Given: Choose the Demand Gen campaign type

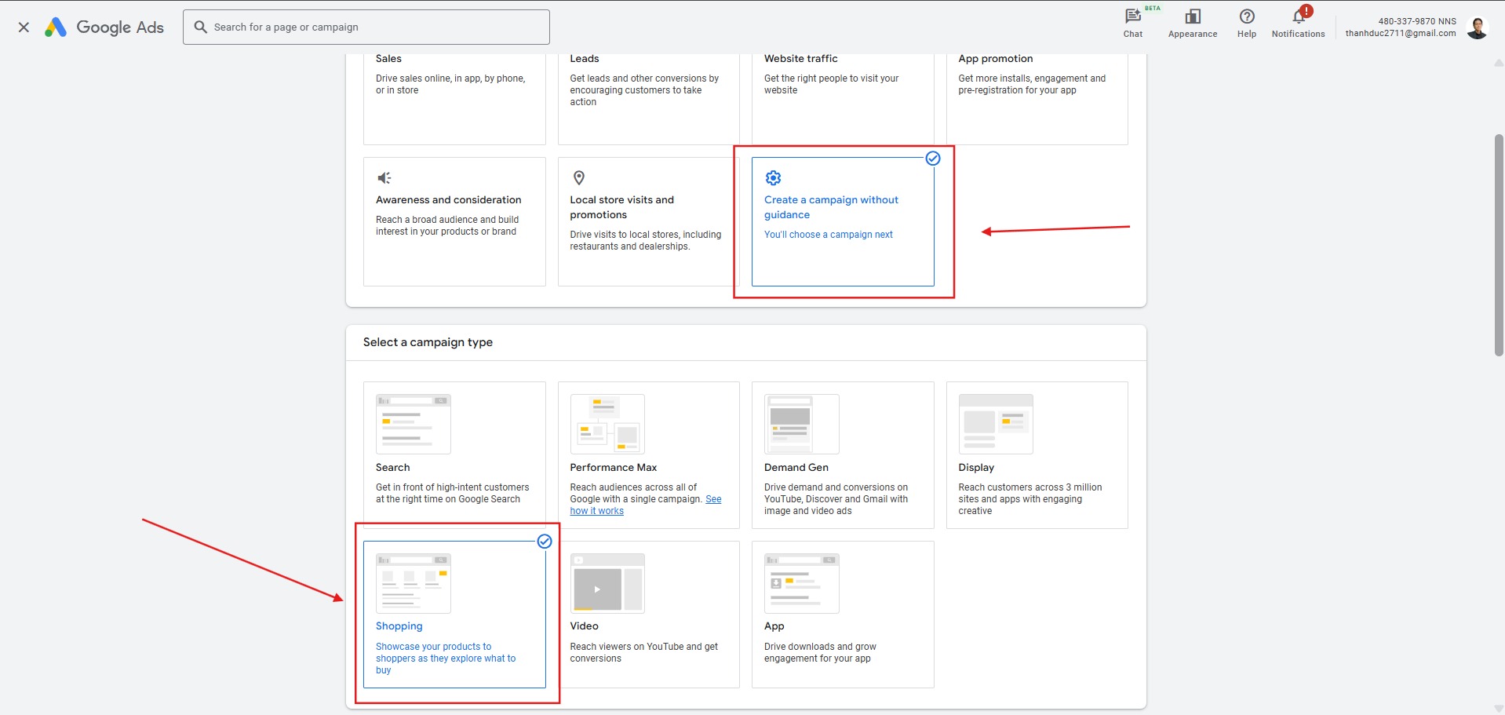Looking at the screenshot, I should coord(843,455).
